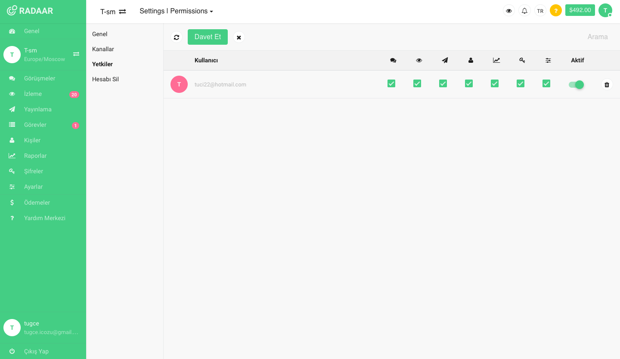The height and width of the screenshot is (359, 620).
Task: Uncheck conversations permission for tuci22
Action: [391, 83]
